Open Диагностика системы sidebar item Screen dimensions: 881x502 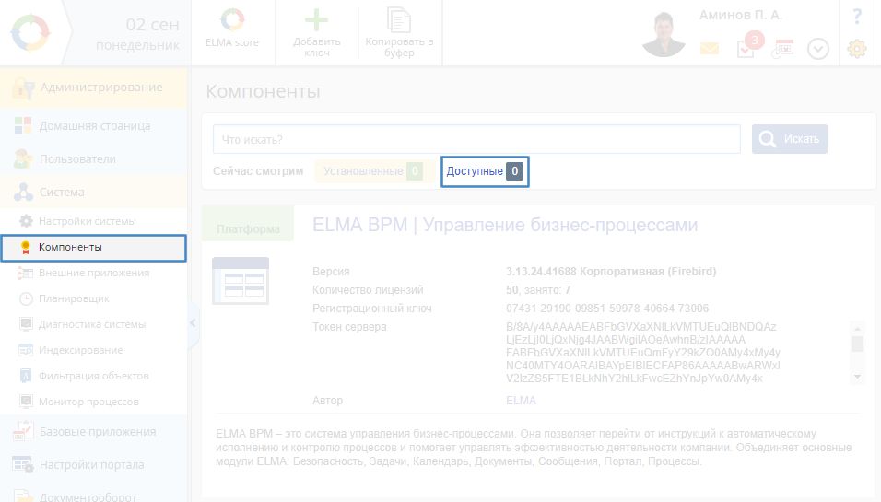pos(93,324)
